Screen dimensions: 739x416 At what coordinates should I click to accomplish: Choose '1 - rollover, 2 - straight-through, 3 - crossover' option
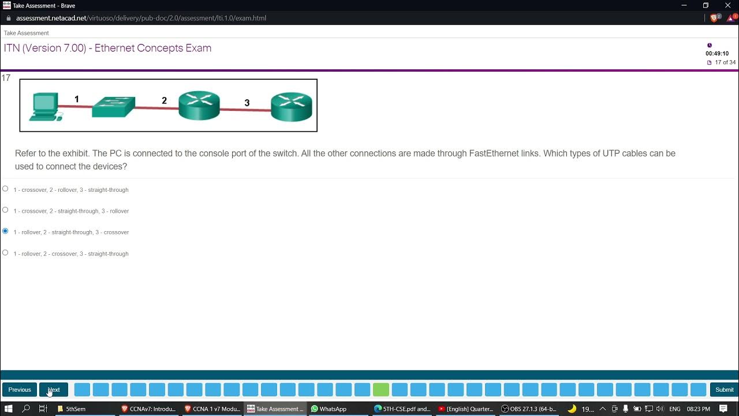tap(5, 231)
